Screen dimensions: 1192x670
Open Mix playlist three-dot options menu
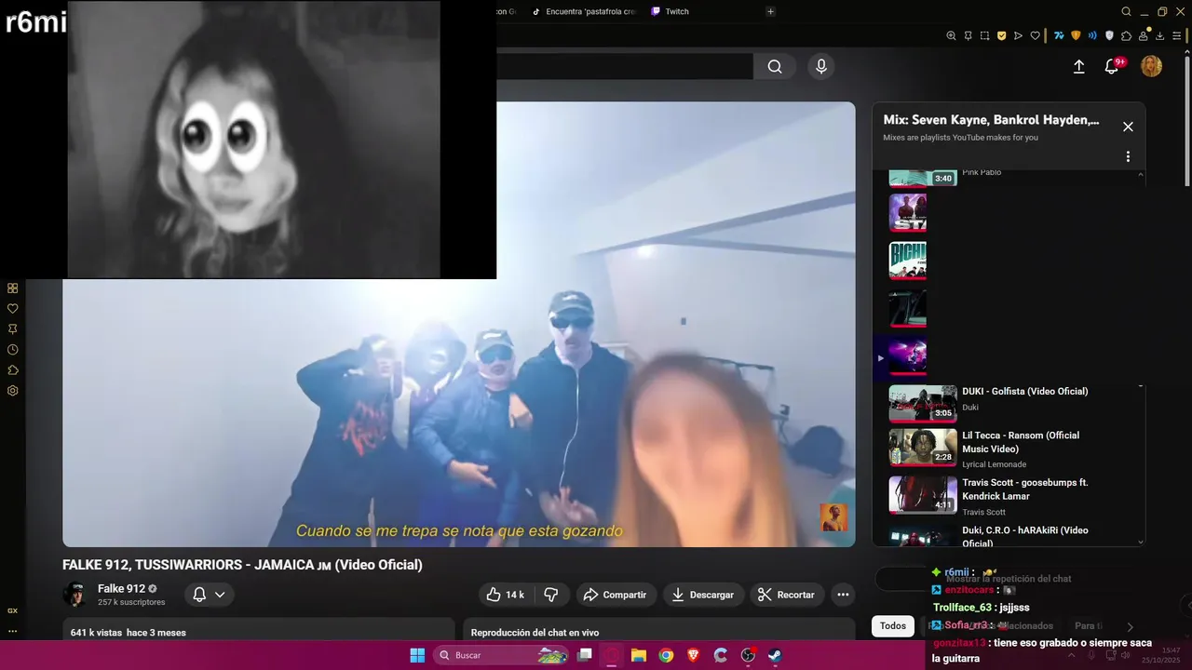point(1128,156)
